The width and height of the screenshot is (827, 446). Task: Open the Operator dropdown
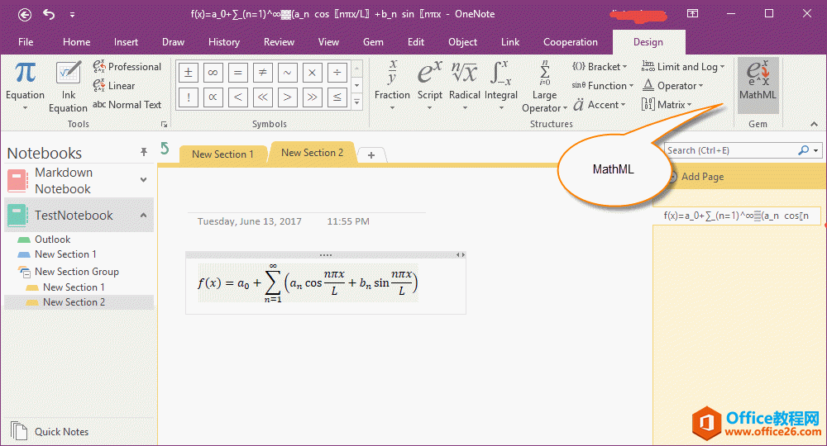tap(672, 85)
